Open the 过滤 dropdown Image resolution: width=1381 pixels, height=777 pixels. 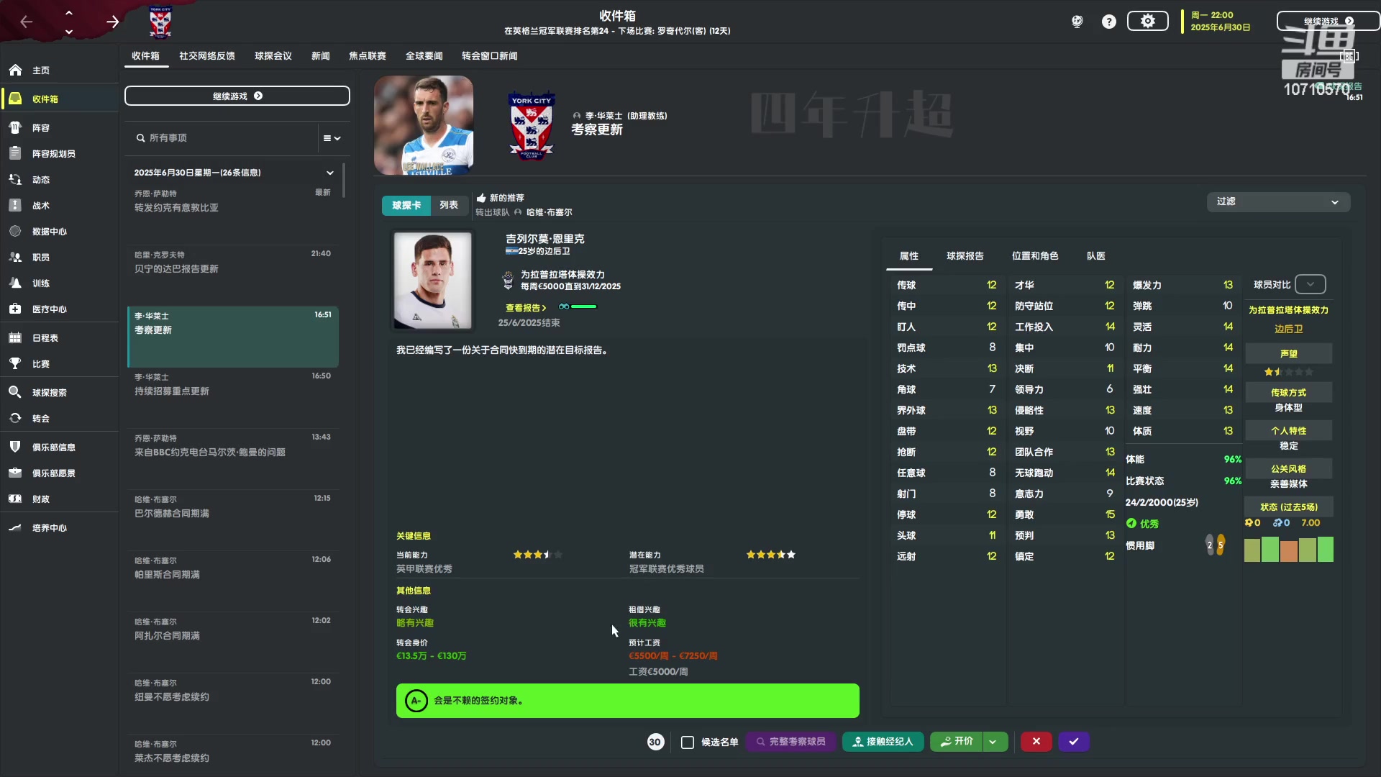click(x=1278, y=202)
